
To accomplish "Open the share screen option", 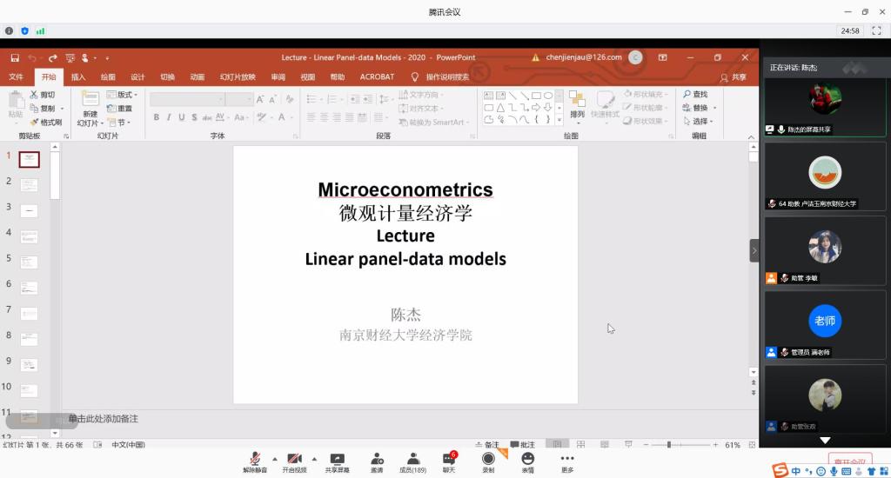I will click(x=337, y=459).
